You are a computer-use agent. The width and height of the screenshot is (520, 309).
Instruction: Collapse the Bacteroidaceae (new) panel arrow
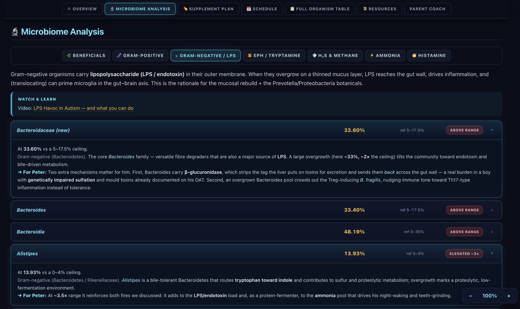click(492, 130)
